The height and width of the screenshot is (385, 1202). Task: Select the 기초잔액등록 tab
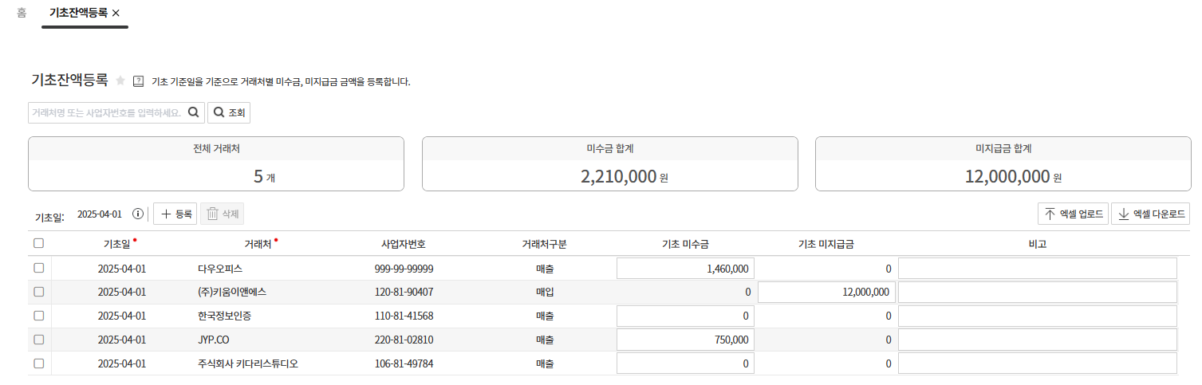tap(77, 14)
